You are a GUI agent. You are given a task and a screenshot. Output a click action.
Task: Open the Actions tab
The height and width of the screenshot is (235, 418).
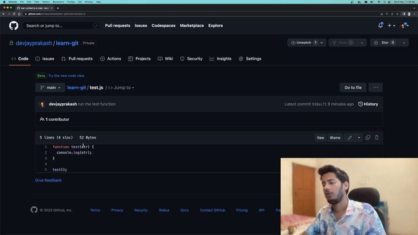pyautogui.click(x=110, y=59)
